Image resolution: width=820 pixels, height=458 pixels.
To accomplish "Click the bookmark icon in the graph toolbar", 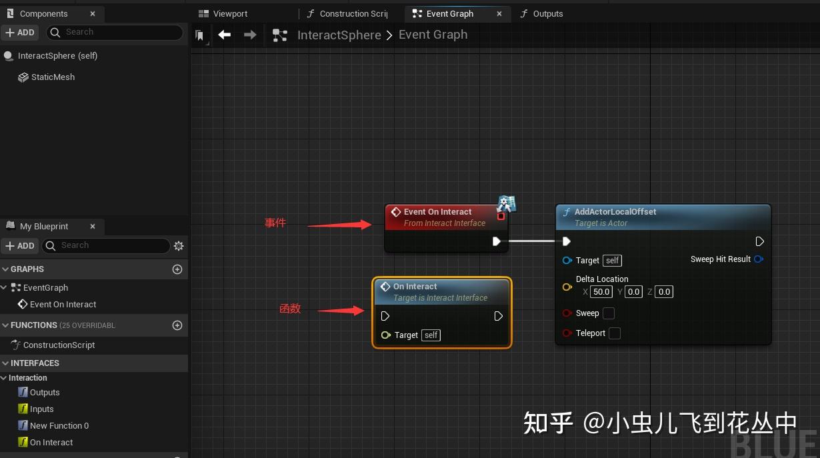I will pyautogui.click(x=200, y=35).
